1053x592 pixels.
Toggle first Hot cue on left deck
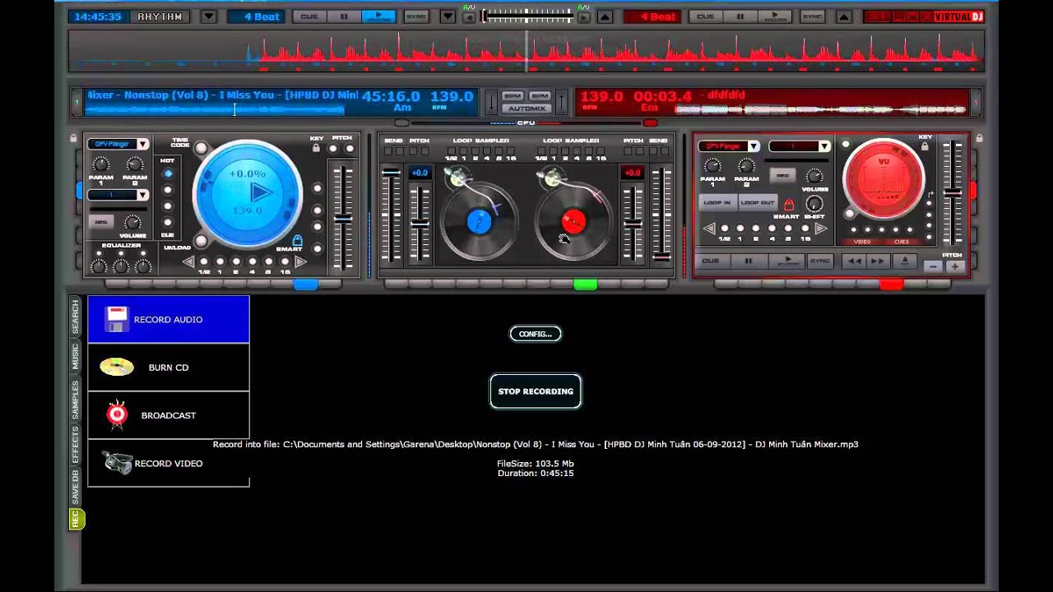coord(168,173)
